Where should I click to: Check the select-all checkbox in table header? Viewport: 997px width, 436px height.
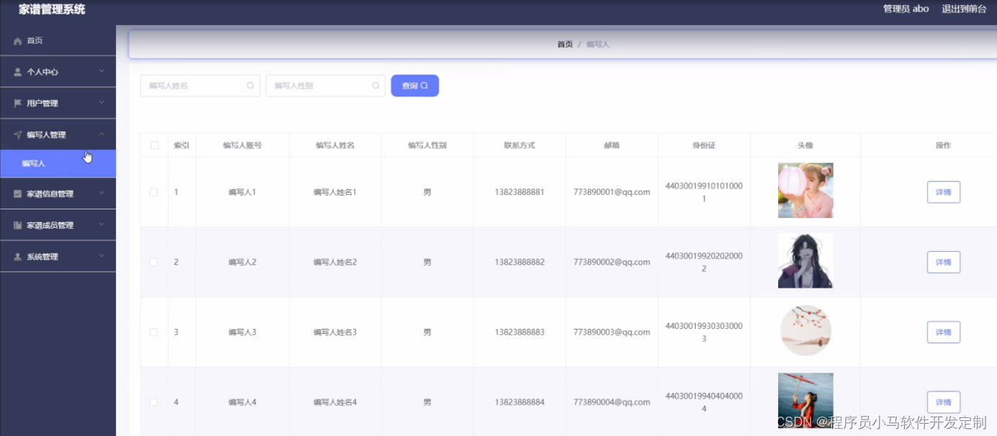(154, 145)
